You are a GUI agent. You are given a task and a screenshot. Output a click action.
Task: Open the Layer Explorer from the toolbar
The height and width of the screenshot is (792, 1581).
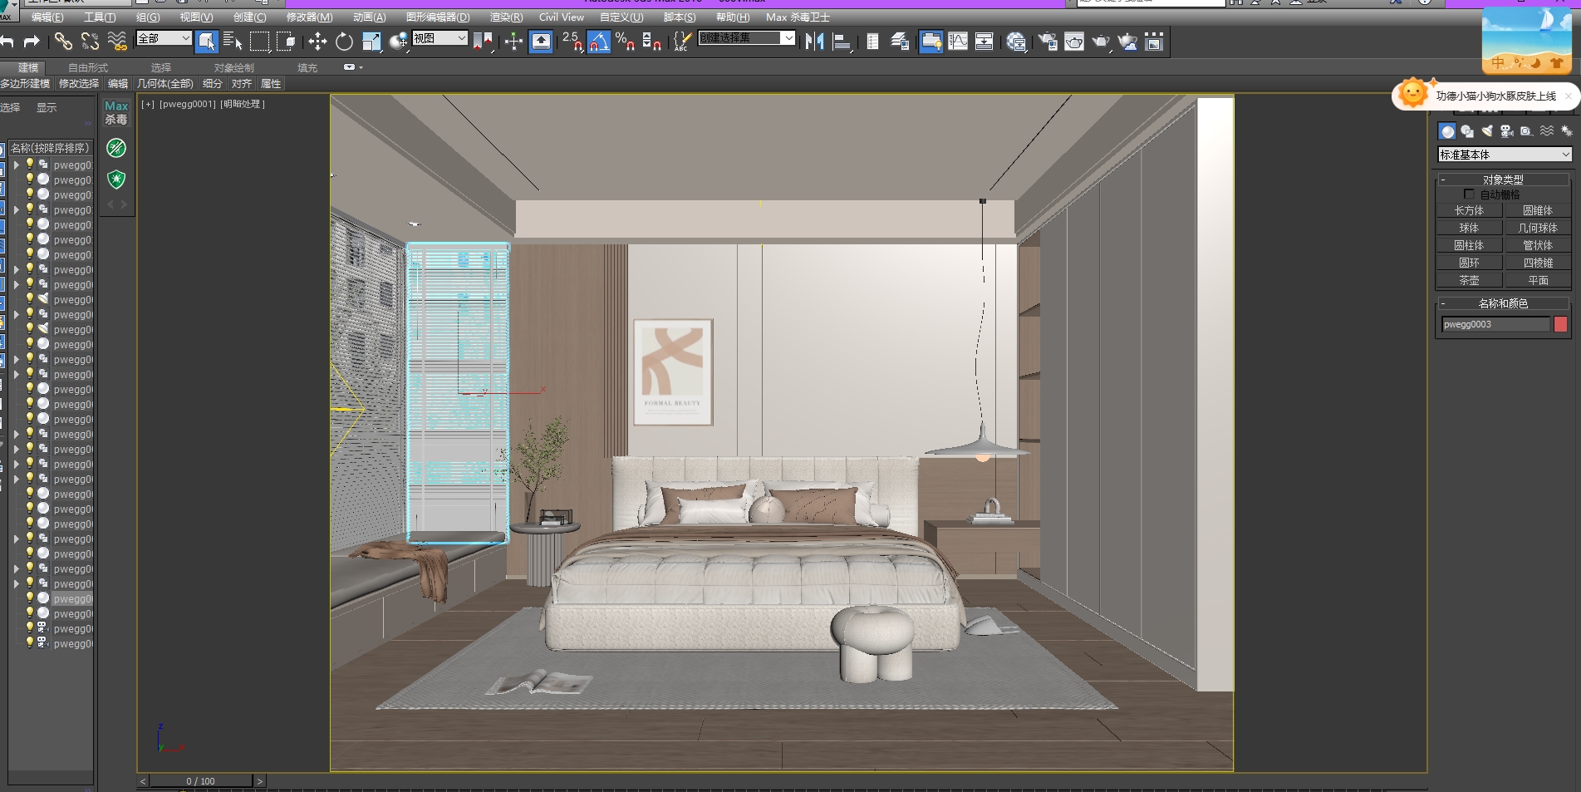pos(899,42)
